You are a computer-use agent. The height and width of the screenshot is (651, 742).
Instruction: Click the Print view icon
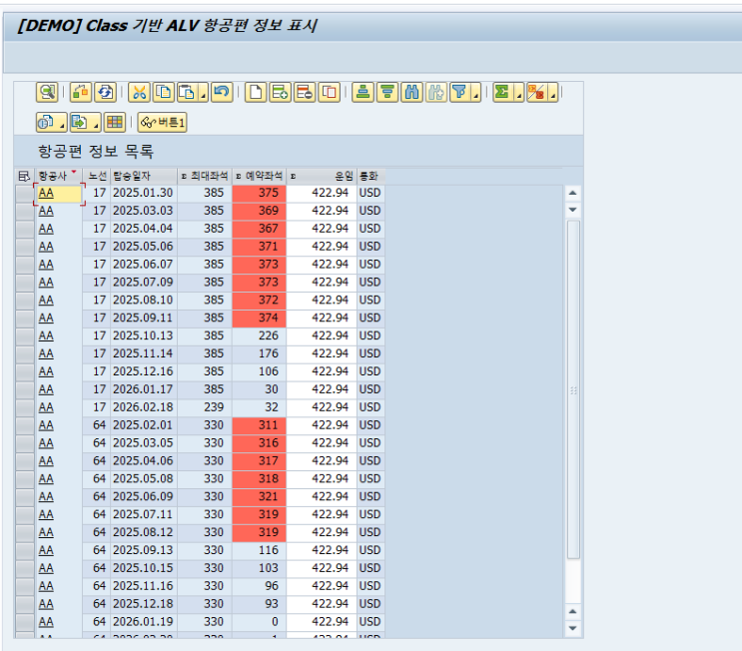(46, 123)
